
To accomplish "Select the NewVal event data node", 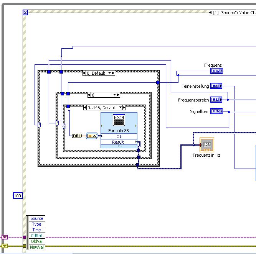I will [x=37, y=247].
